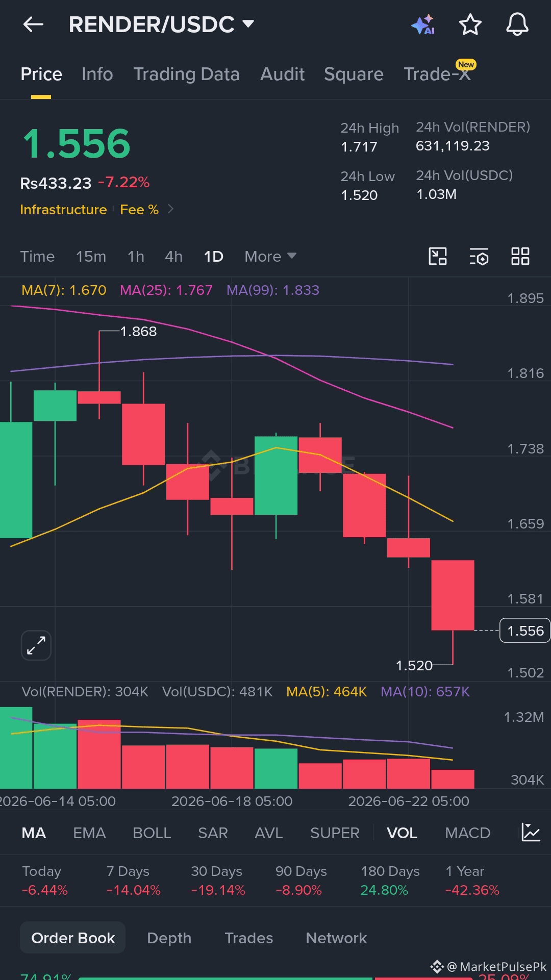551x980 pixels.
Task: Tap the Fee % link
Action: pyautogui.click(x=139, y=209)
